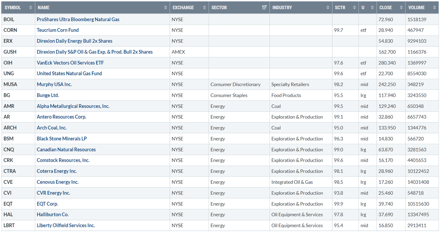The width and height of the screenshot is (440, 233).
Task: Sort table by the CLOSE column arrows
Action: tap(401, 8)
